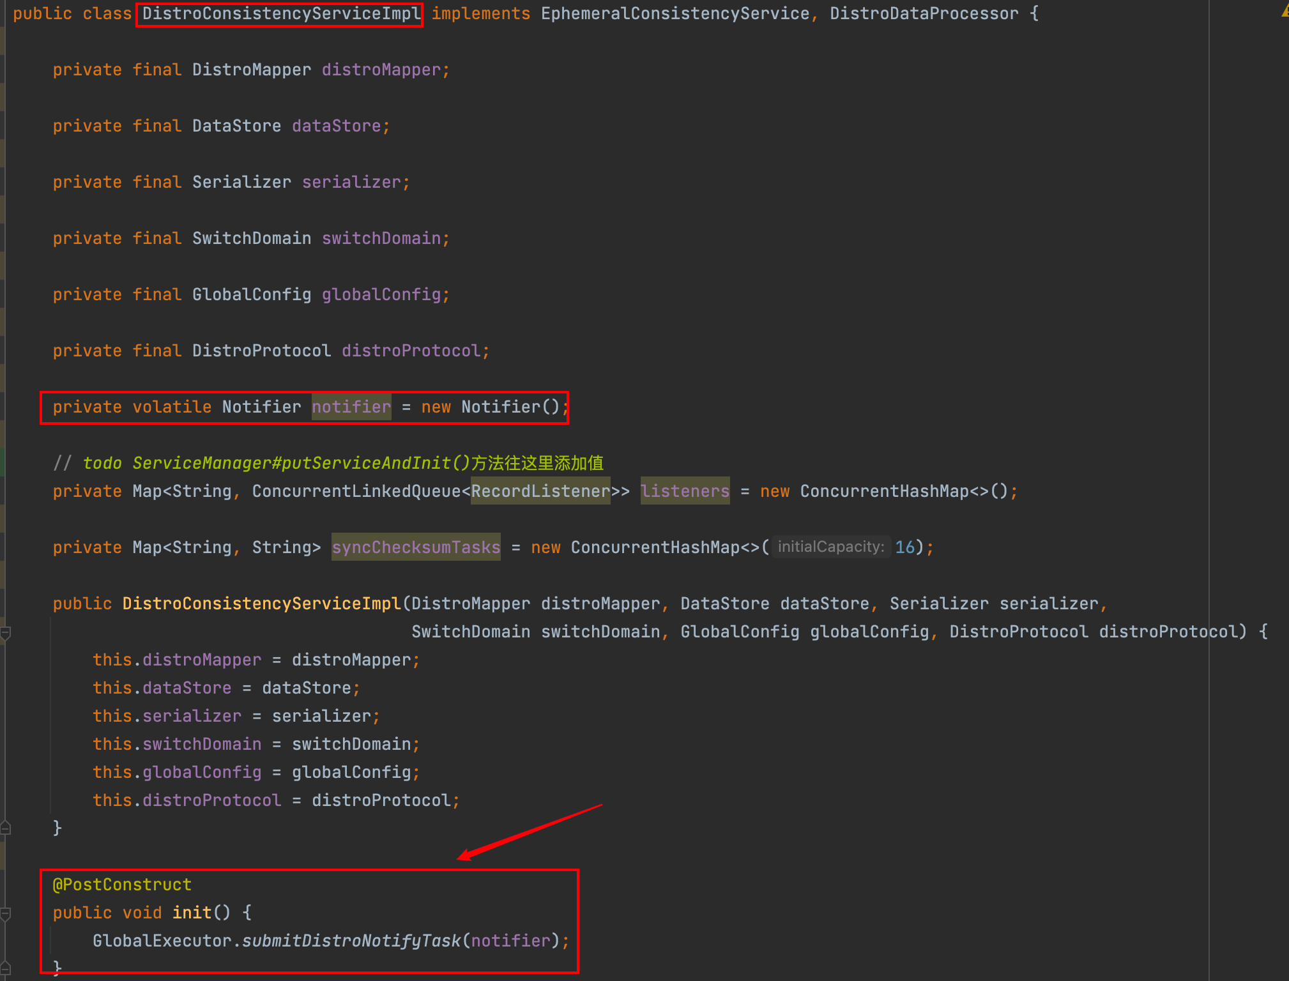Viewport: 1289px width, 981px height.
Task: Click the initialCapacity inlay hint
Action: point(830,547)
